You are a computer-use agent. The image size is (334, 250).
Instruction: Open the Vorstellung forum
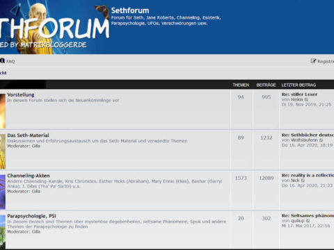[21, 94]
